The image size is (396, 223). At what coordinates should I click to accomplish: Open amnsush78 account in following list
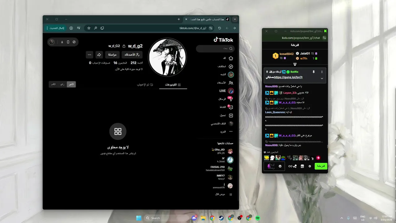(x=223, y=186)
